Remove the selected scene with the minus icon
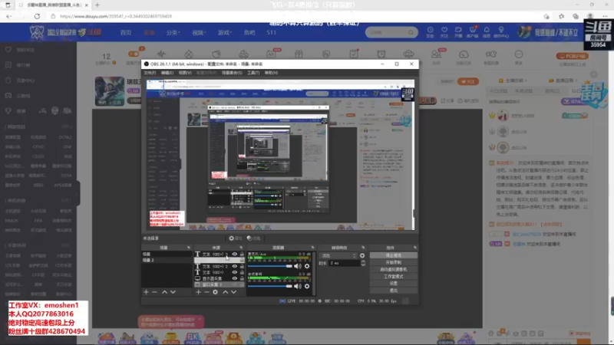This screenshot has width=614, height=345. tap(155, 292)
